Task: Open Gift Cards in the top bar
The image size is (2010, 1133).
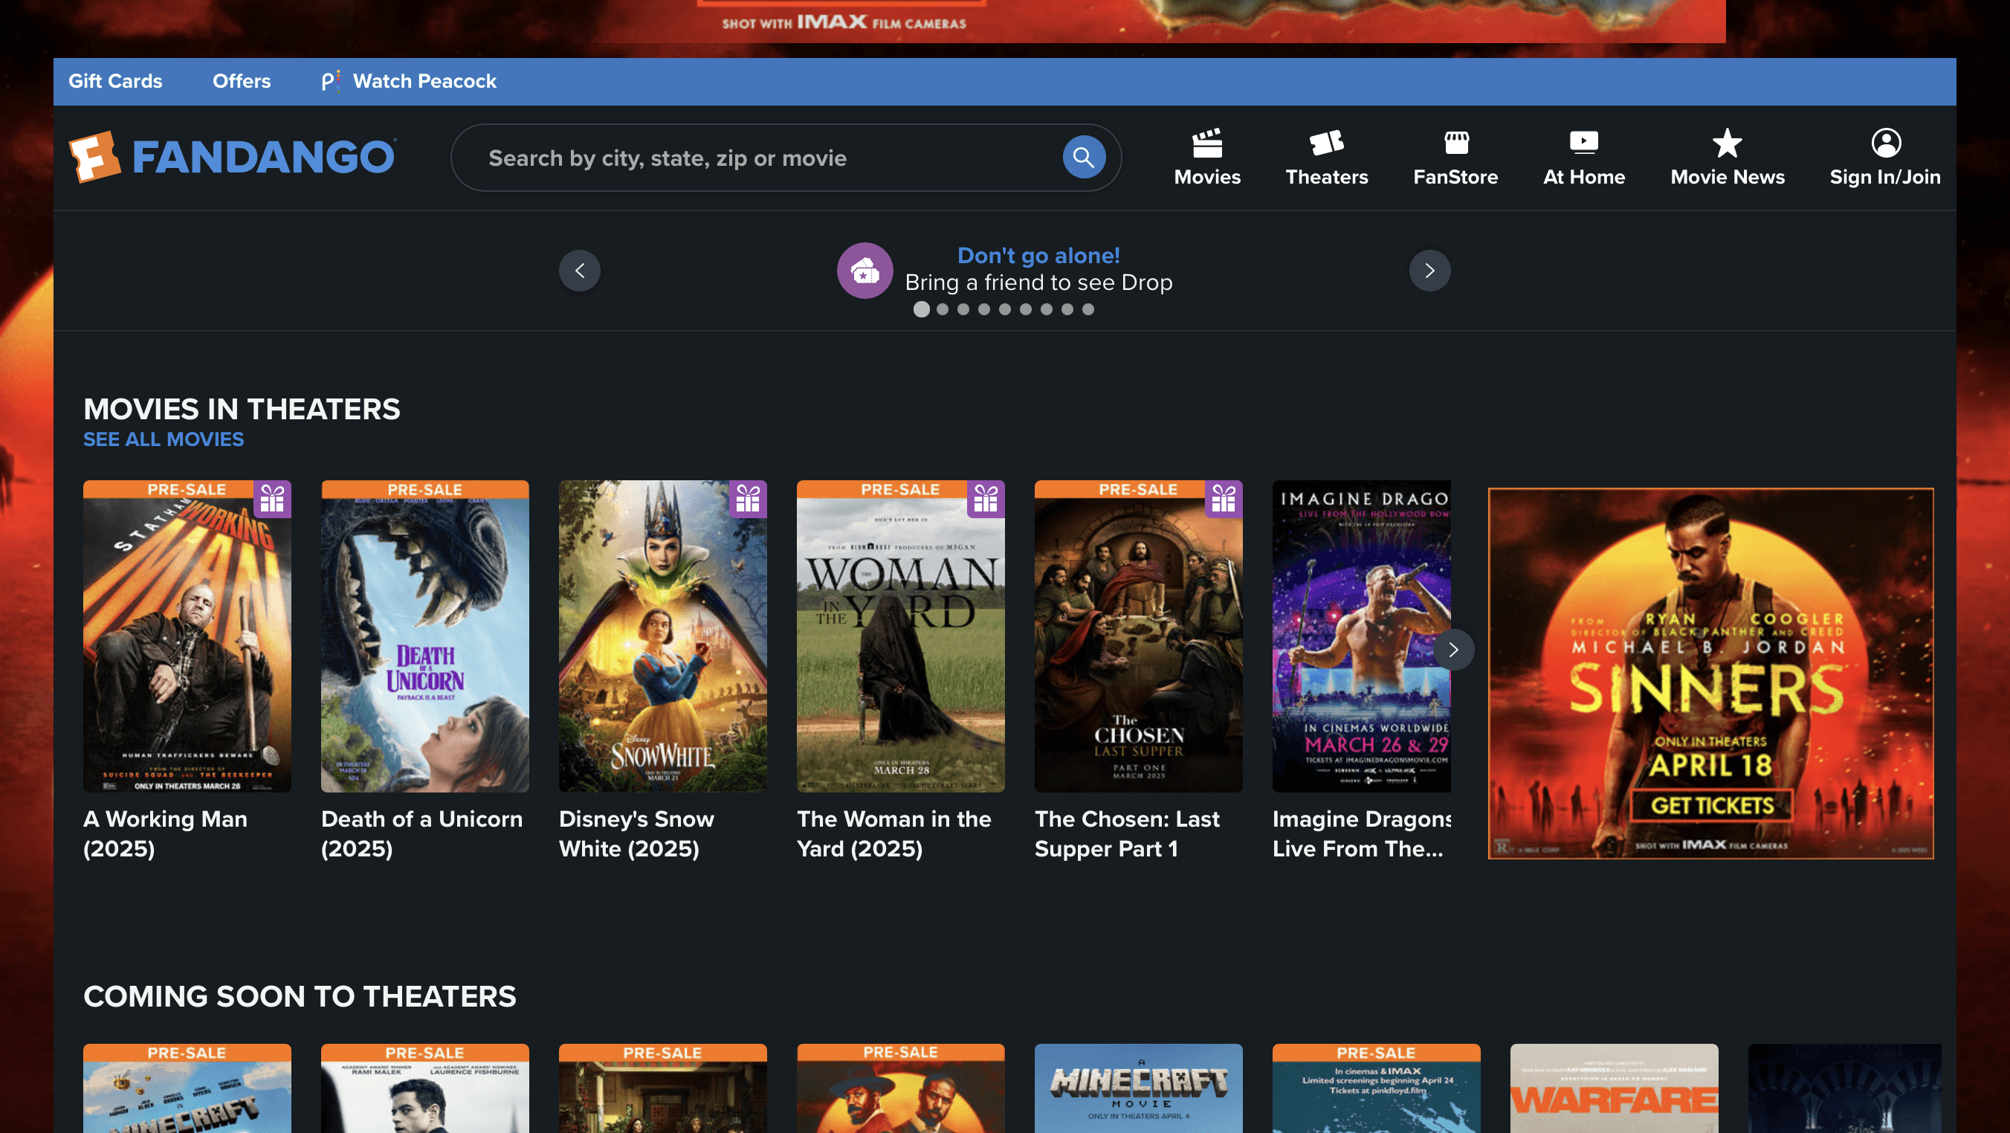Action: (115, 81)
